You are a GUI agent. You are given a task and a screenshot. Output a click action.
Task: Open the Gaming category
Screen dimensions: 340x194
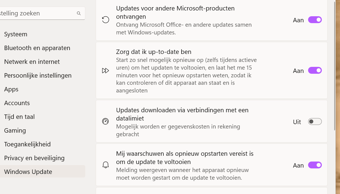pos(15,130)
